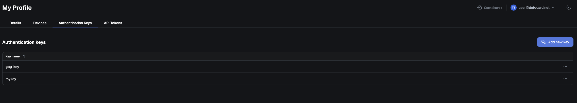Image resolution: width=577 pixels, height=103 pixels.
Task: Click the key icon in the Add new key button
Action: [x=544, y=42]
